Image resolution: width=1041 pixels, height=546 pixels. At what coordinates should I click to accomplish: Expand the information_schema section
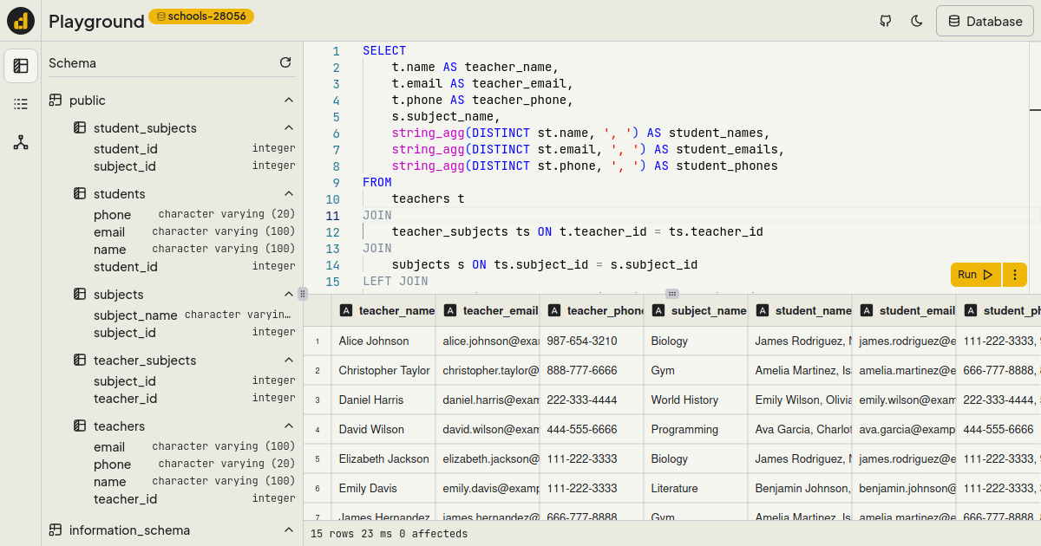[x=289, y=530]
